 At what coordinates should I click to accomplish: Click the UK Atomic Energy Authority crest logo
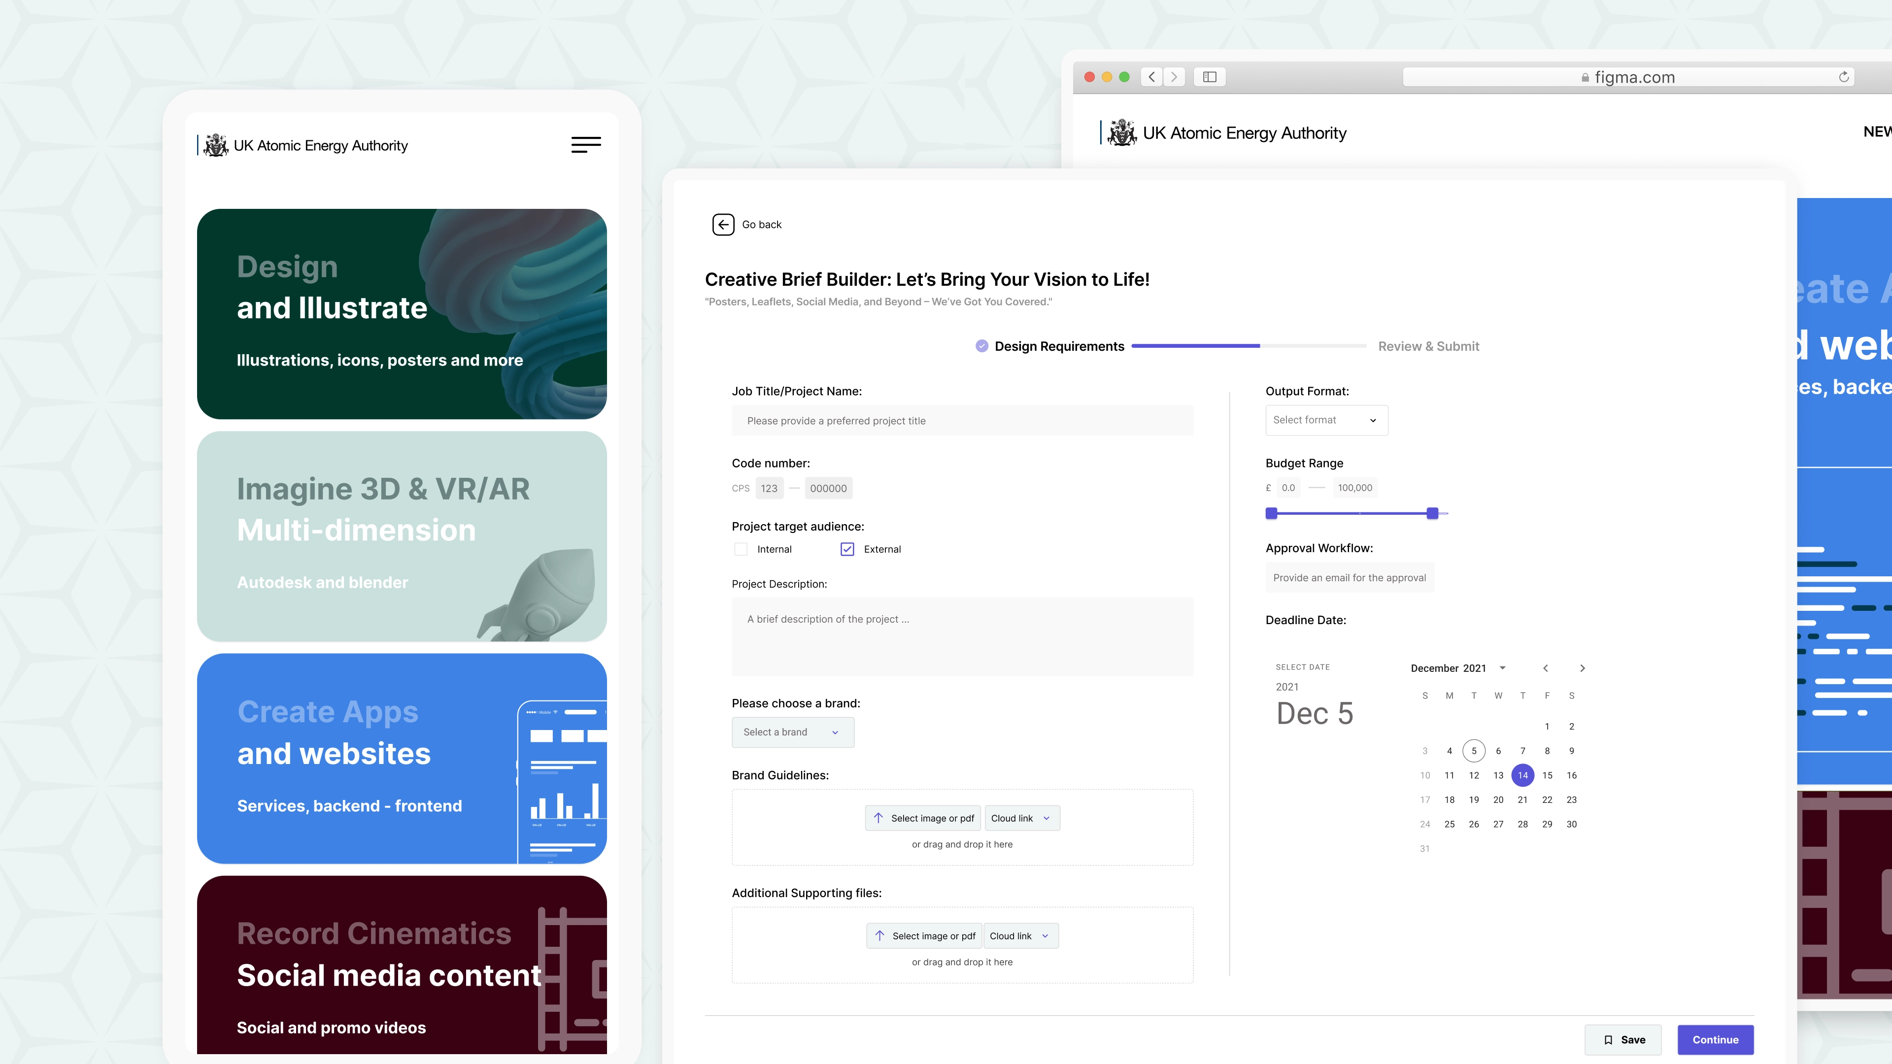pyautogui.click(x=217, y=145)
